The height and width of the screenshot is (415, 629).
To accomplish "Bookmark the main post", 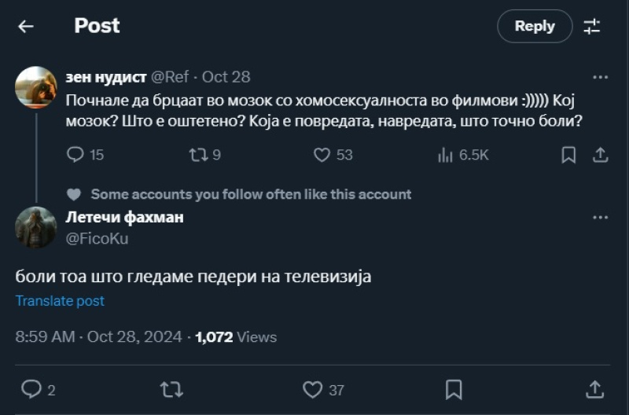I will click(x=454, y=389).
